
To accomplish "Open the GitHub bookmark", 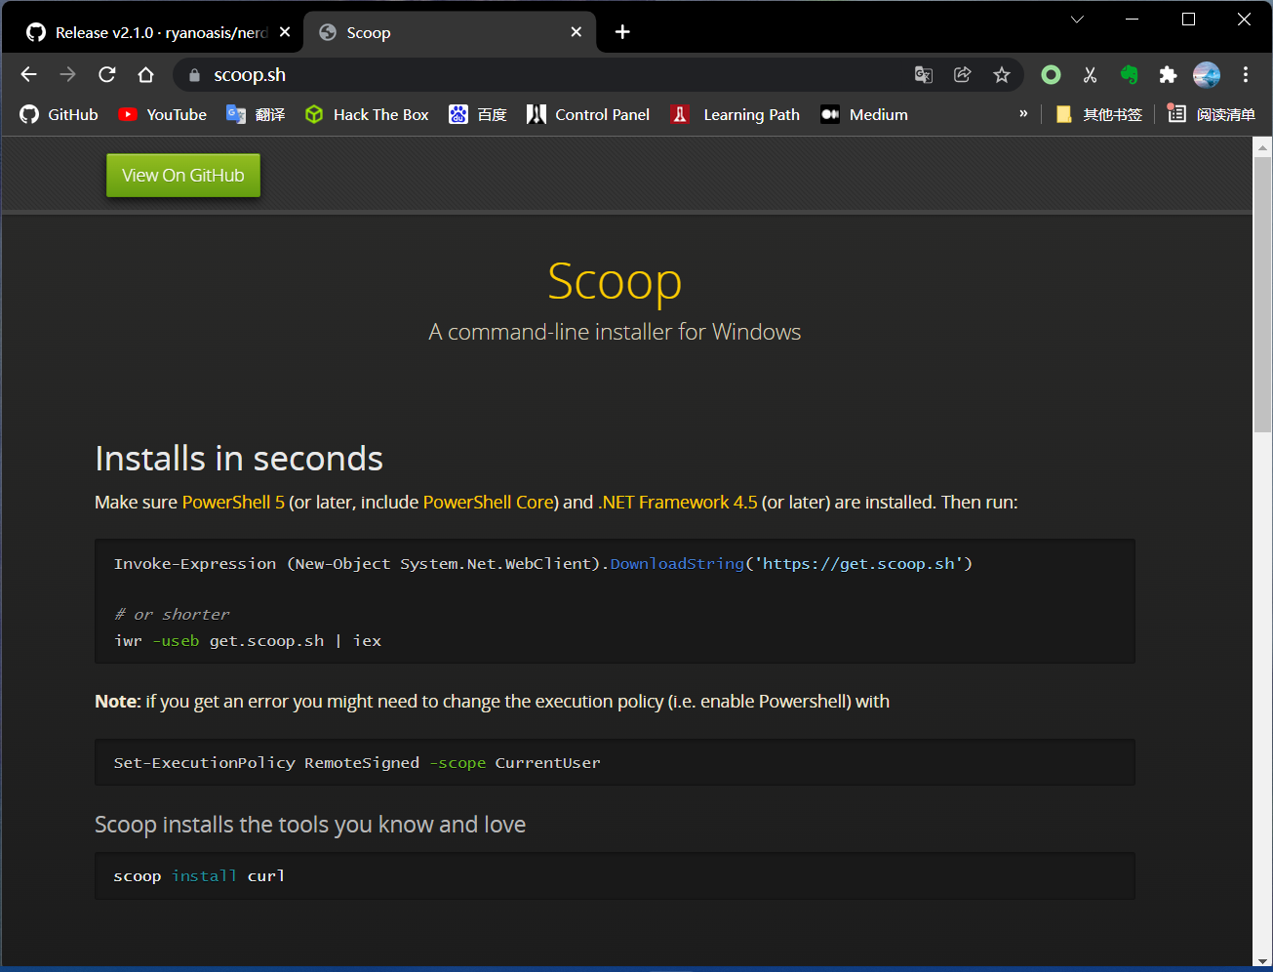I will pyautogui.click(x=60, y=114).
